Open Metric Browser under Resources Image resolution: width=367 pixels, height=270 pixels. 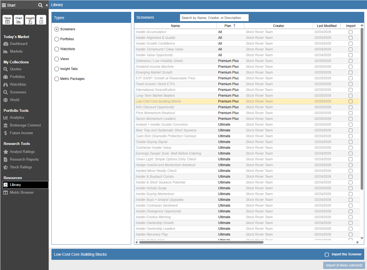coord(22,193)
